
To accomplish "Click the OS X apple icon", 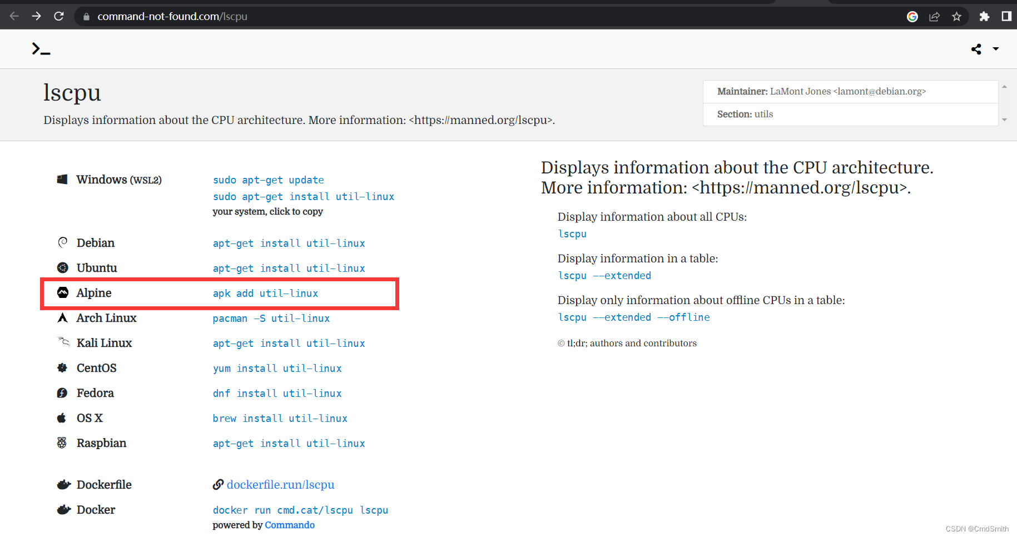I will point(62,417).
